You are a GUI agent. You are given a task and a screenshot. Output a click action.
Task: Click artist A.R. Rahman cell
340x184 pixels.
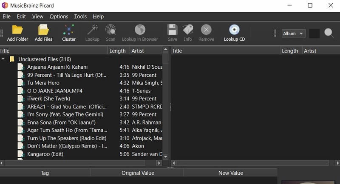pyautogui.click(x=147, y=123)
